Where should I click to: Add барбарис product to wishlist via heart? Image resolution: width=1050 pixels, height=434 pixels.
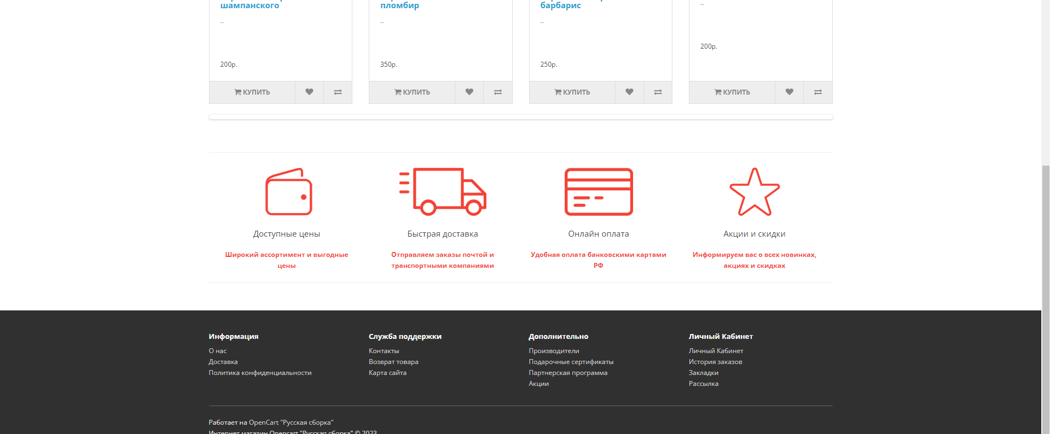629,92
